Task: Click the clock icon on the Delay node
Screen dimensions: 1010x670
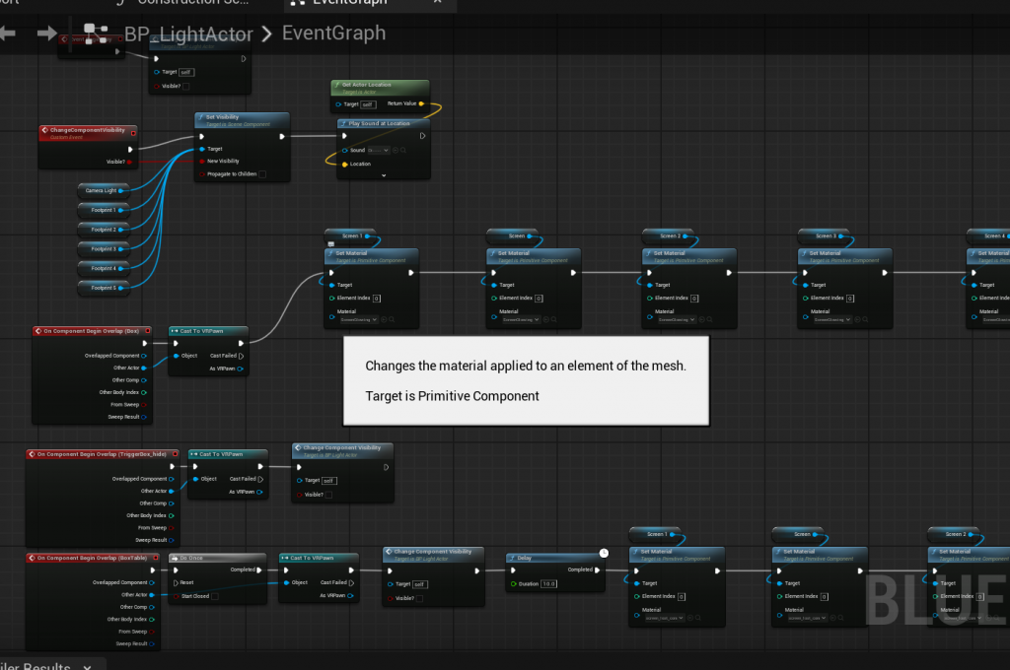Action: [604, 553]
